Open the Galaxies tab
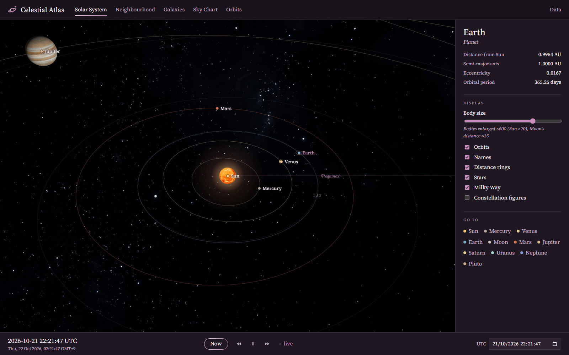The image size is (569, 355). (x=174, y=10)
